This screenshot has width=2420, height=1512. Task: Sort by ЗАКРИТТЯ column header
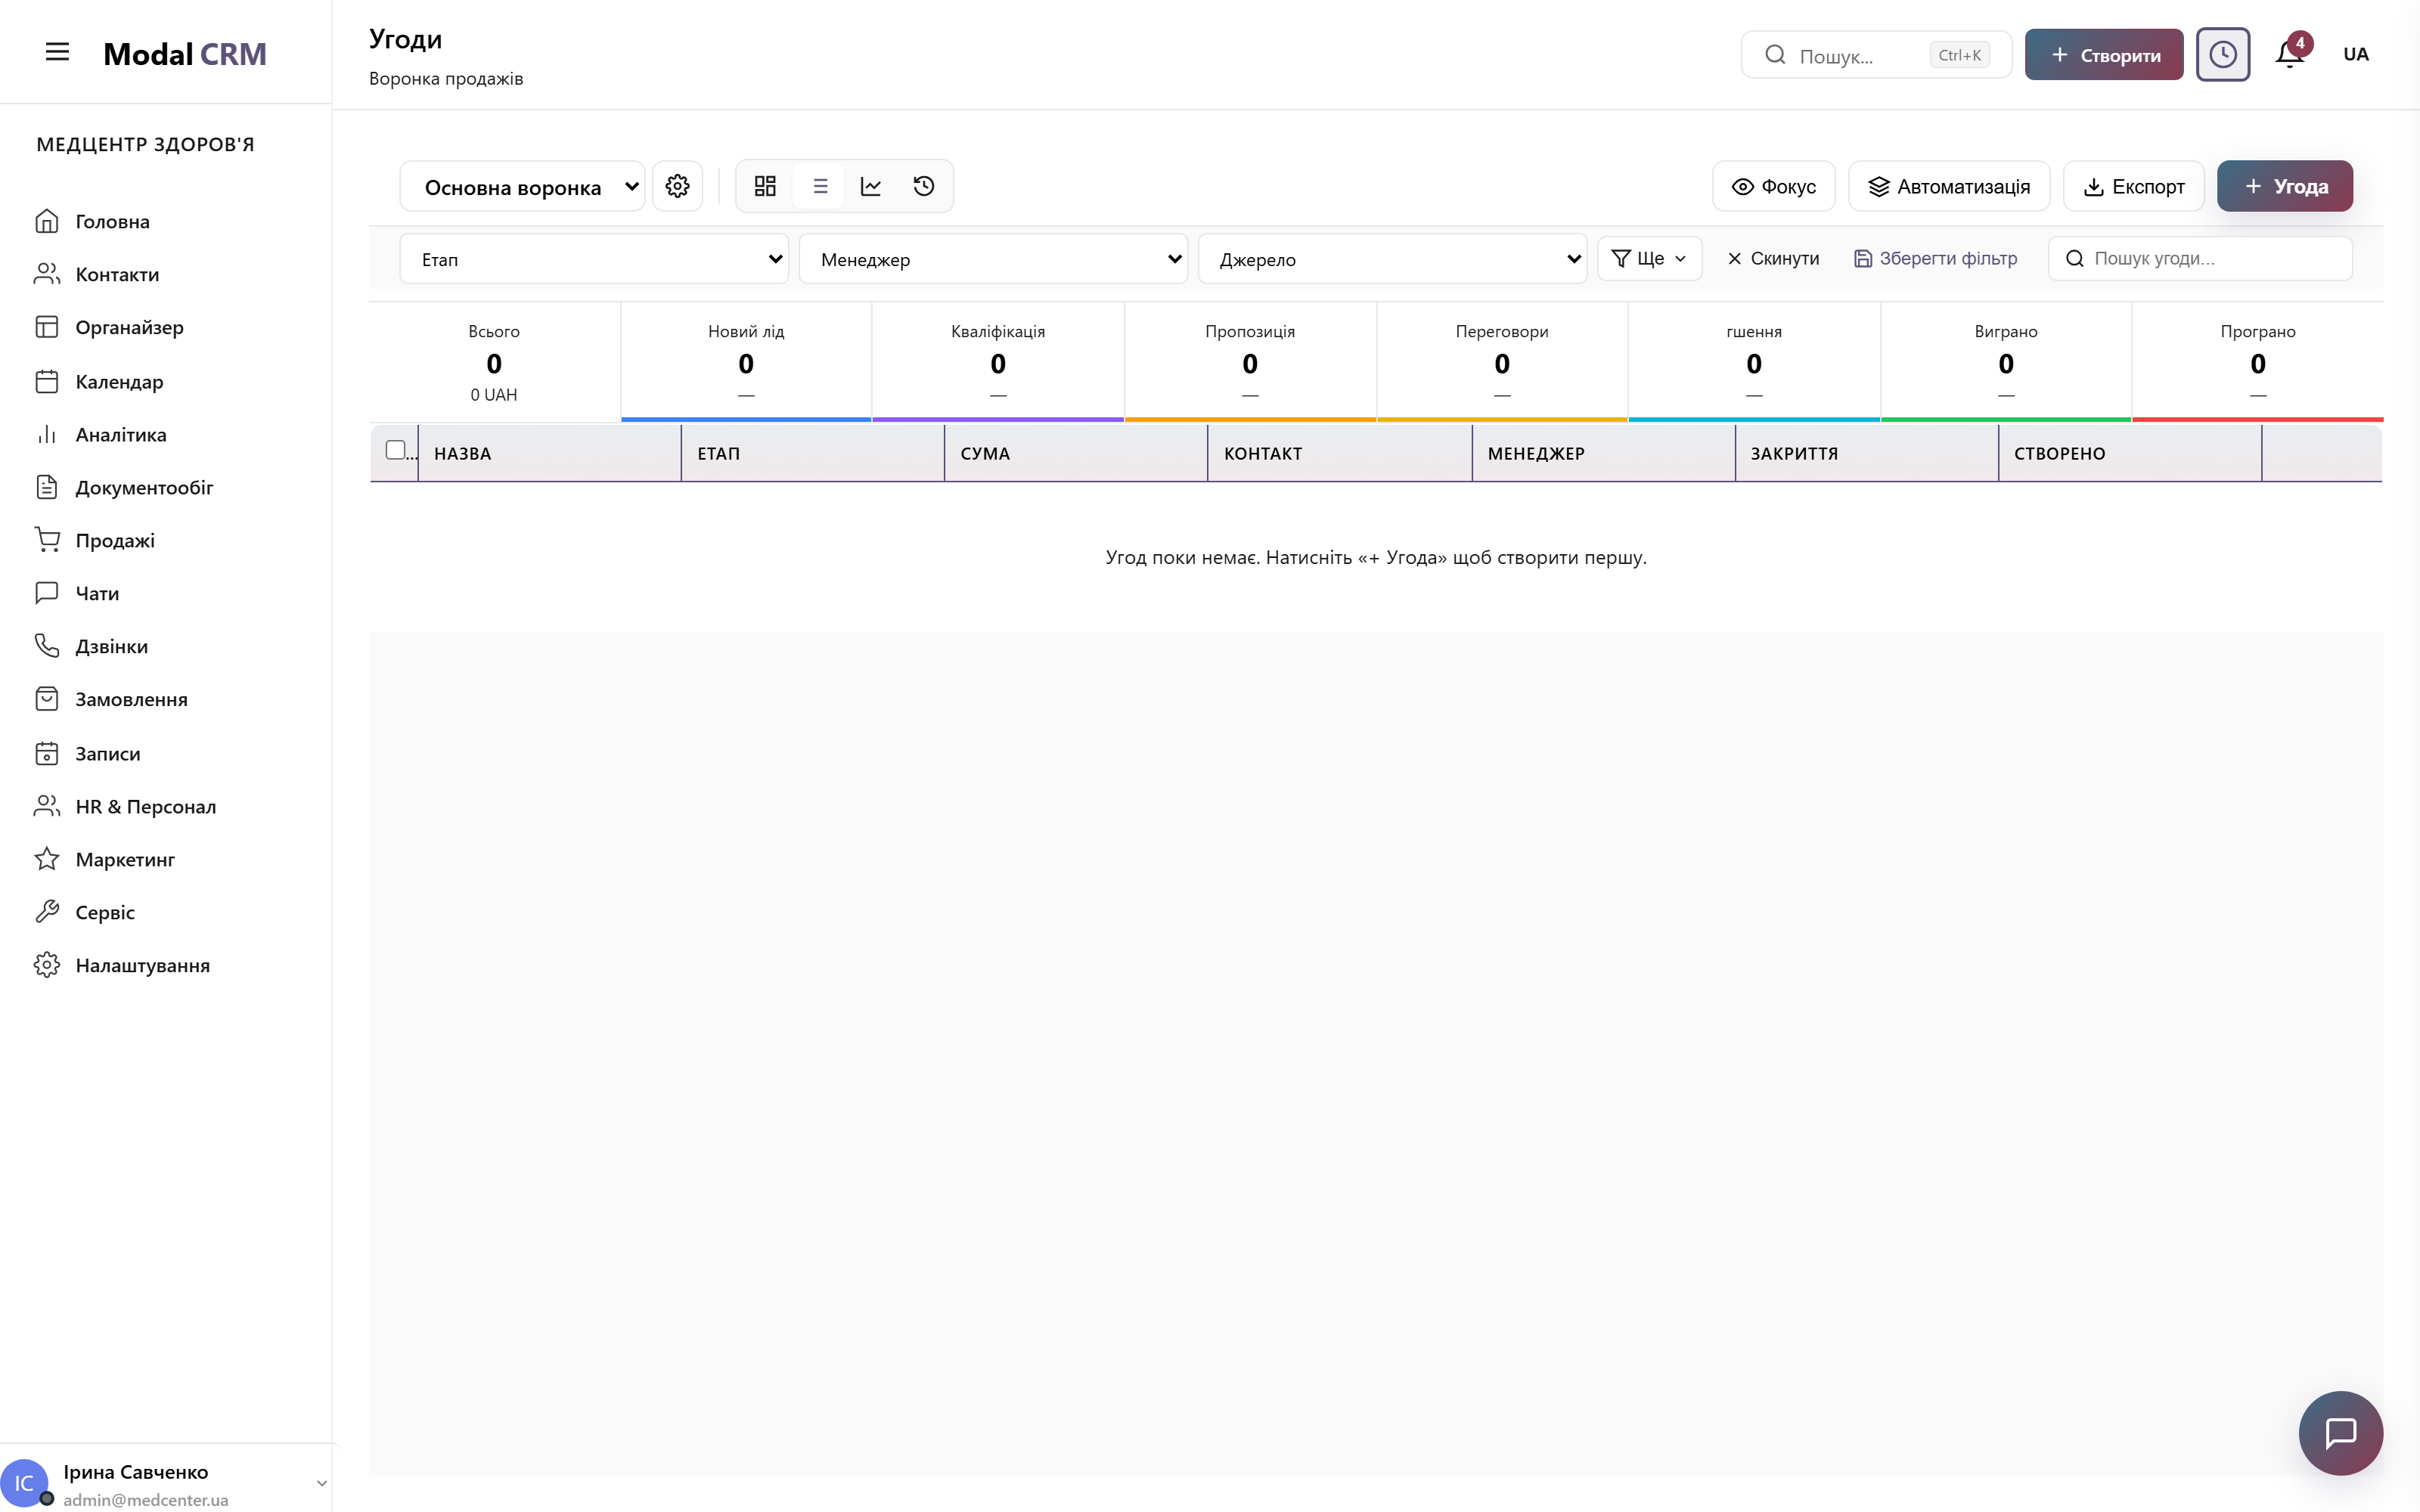click(x=1866, y=454)
